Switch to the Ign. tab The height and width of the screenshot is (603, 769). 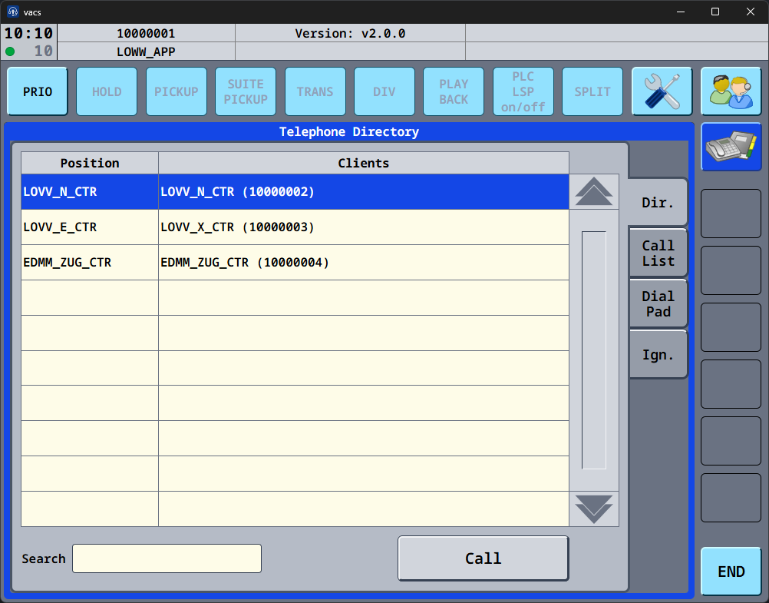click(658, 355)
